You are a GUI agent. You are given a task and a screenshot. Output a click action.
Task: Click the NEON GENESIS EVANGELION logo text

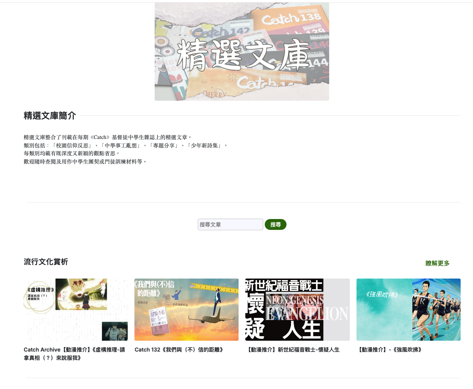pyautogui.click(x=307, y=308)
